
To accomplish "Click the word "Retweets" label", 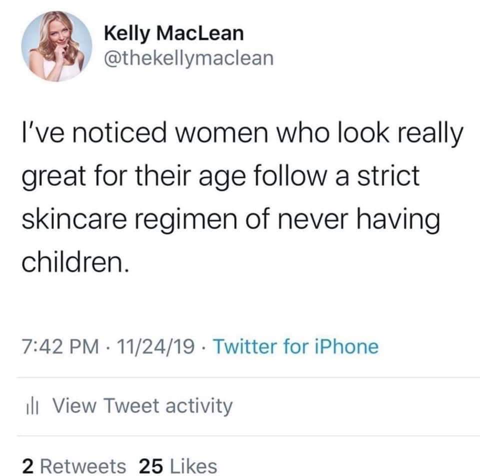I will (x=81, y=466).
